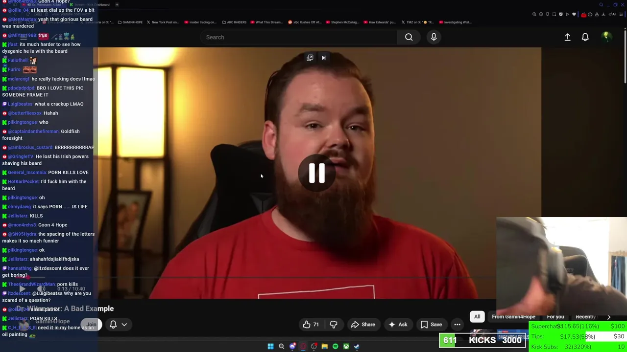627x352 pixels.
Task: Open the New York Post bookmark
Action: [162, 22]
